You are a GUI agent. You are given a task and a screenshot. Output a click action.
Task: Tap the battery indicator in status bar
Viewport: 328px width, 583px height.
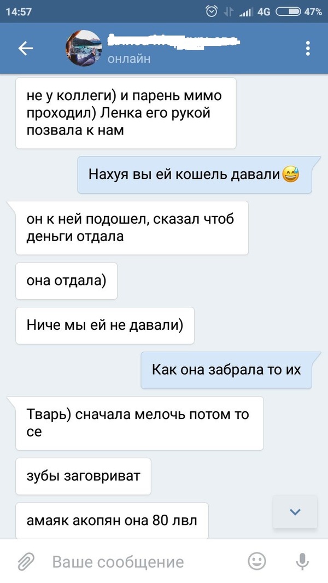point(289,12)
